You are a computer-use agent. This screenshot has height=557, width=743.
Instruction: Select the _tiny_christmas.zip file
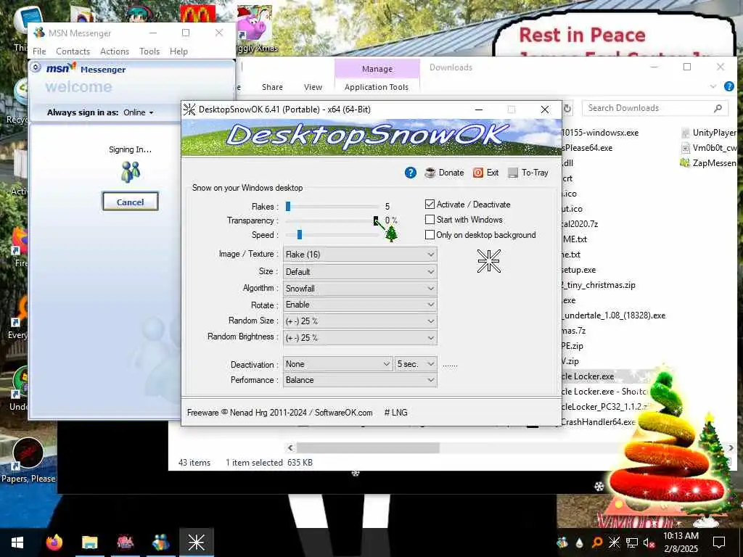pos(599,285)
